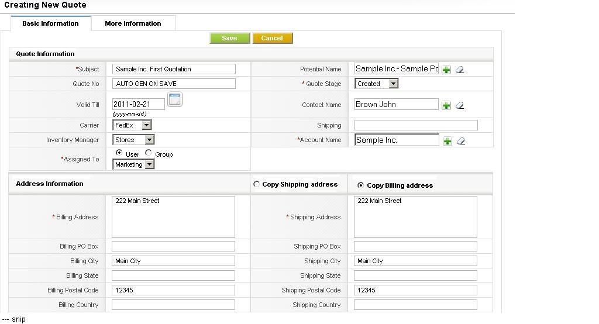The width and height of the screenshot is (599, 324).
Task: Focus the Billing PO Box field
Action: pyautogui.click(x=173, y=246)
